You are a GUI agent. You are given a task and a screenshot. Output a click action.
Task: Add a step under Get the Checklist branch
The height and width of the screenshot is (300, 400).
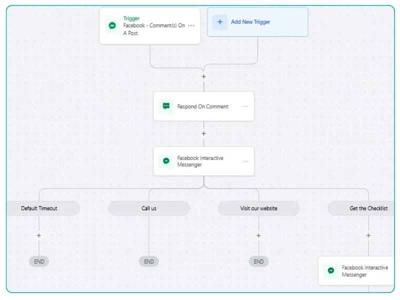coord(368,235)
